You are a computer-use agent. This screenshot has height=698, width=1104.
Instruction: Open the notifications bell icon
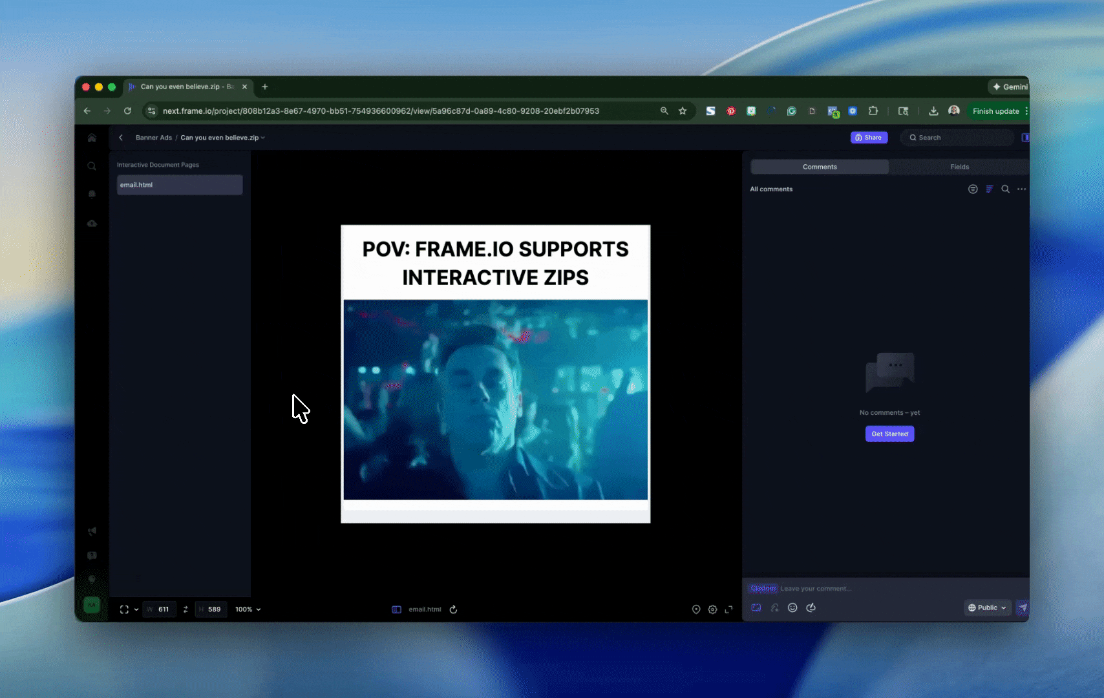(92, 194)
